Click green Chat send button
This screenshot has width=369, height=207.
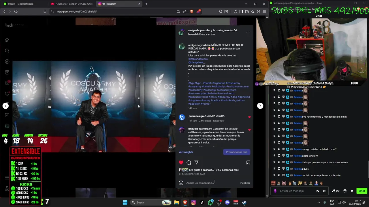click(x=362, y=191)
